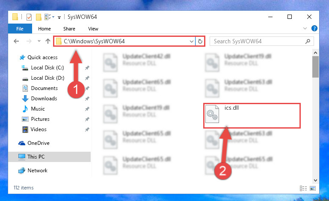Switch to details view in status bar

point(303,188)
